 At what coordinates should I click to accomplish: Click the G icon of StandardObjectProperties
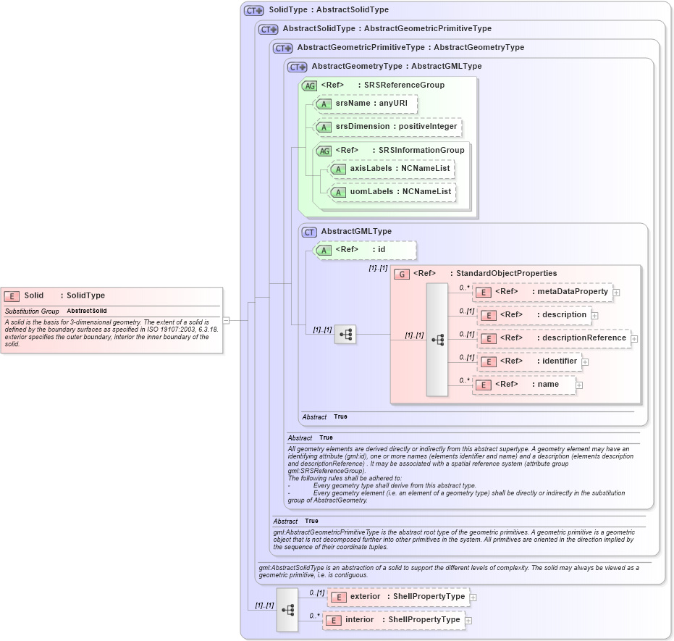tap(402, 275)
